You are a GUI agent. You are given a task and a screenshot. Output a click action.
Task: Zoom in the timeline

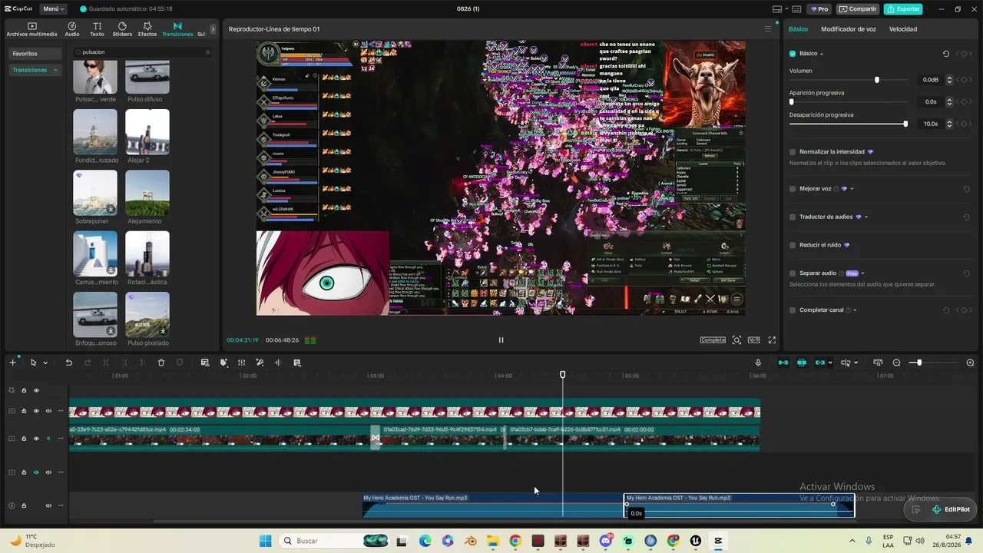pos(970,363)
